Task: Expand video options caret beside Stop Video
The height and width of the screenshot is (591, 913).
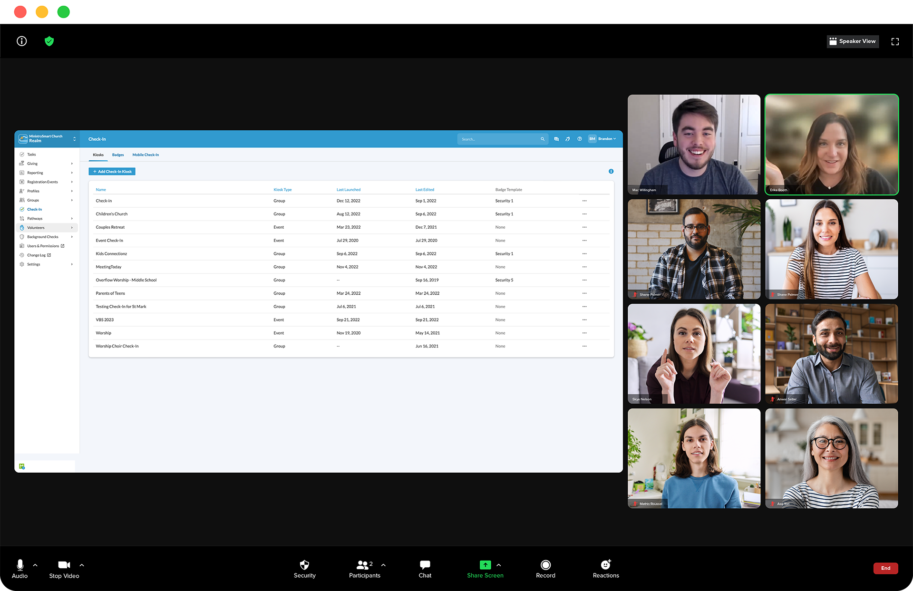Action: click(x=82, y=565)
